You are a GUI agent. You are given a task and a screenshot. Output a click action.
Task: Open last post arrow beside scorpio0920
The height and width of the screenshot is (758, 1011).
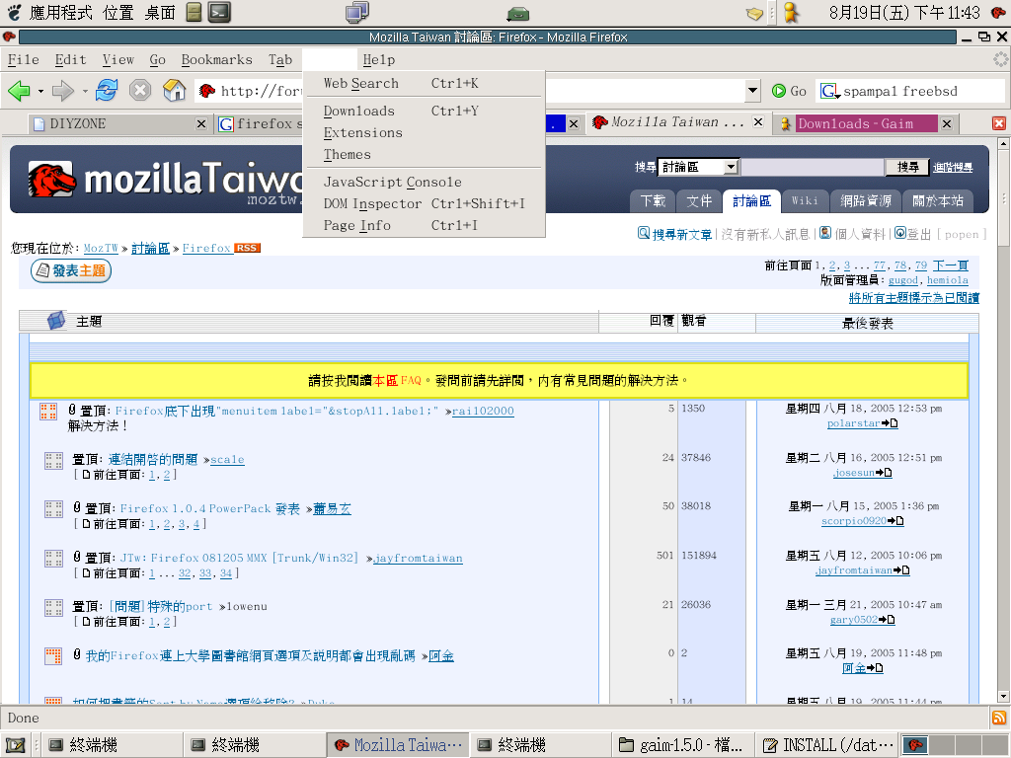coord(895,521)
